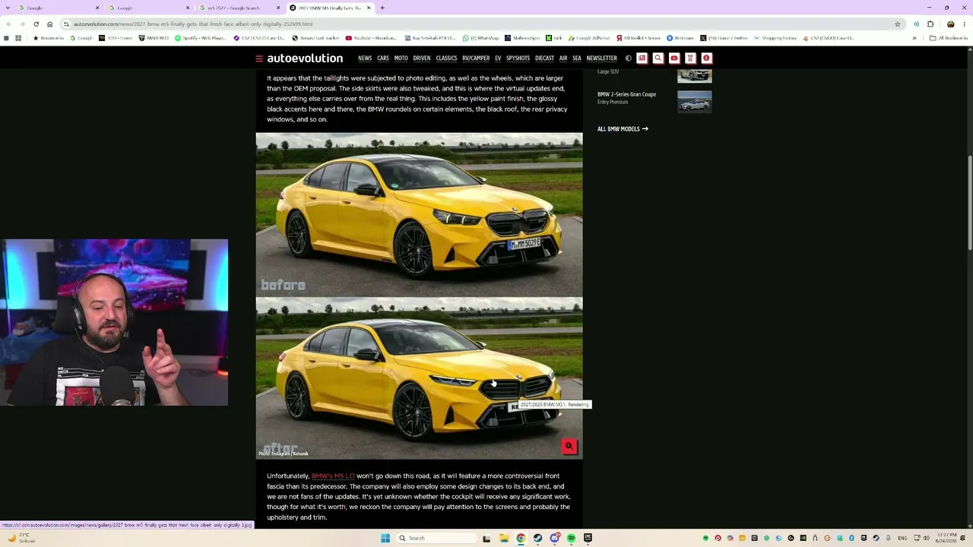Image resolution: width=973 pixels, height=547 pixels.
Task: Open the CLASSICS section
Action: pyautogui.click(x=446, y=58)
